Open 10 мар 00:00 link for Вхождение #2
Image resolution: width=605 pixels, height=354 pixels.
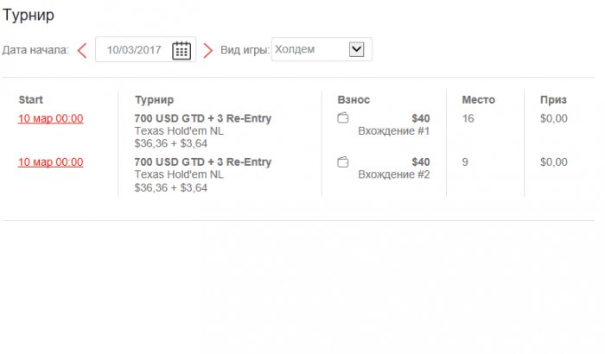click(50, 162)
